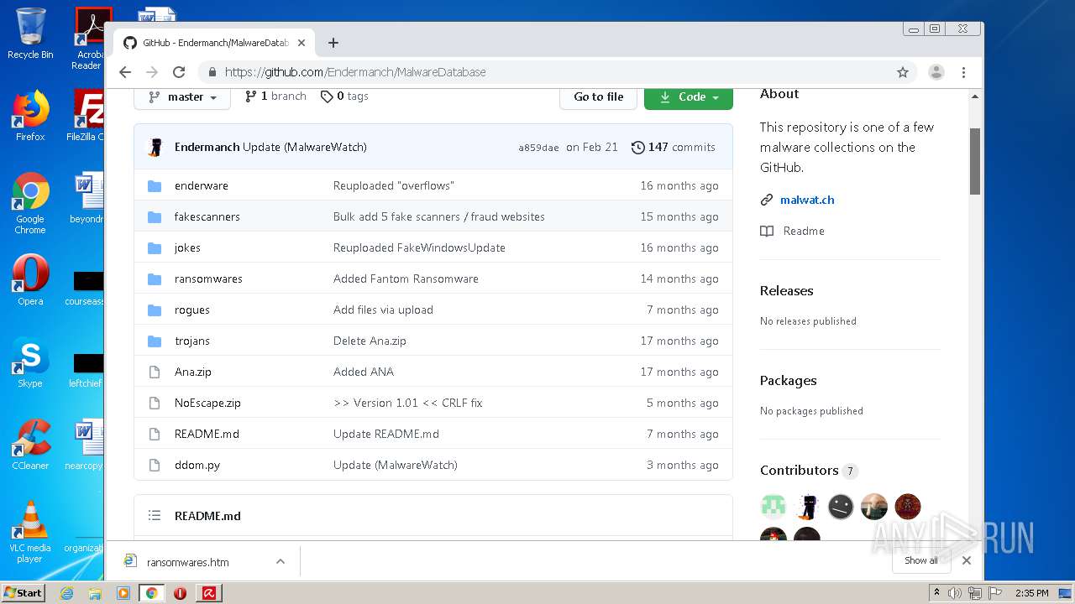View the 147 commits history
This screenshot has width=1075, height=604.
pos(674,147)
